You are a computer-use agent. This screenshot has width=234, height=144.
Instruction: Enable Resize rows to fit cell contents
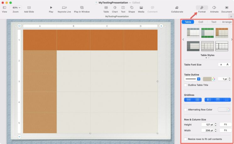pos(186,139)
